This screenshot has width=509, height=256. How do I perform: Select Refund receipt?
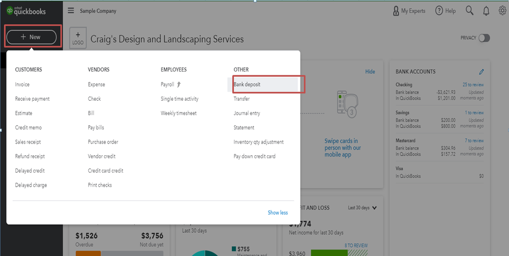(30, 156)
